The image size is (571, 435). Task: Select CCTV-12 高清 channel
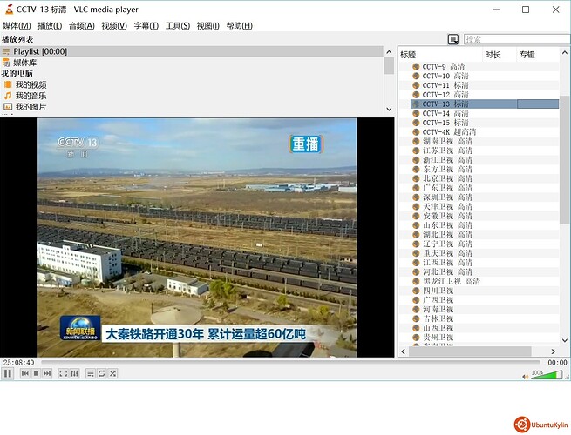coord(445,95)
